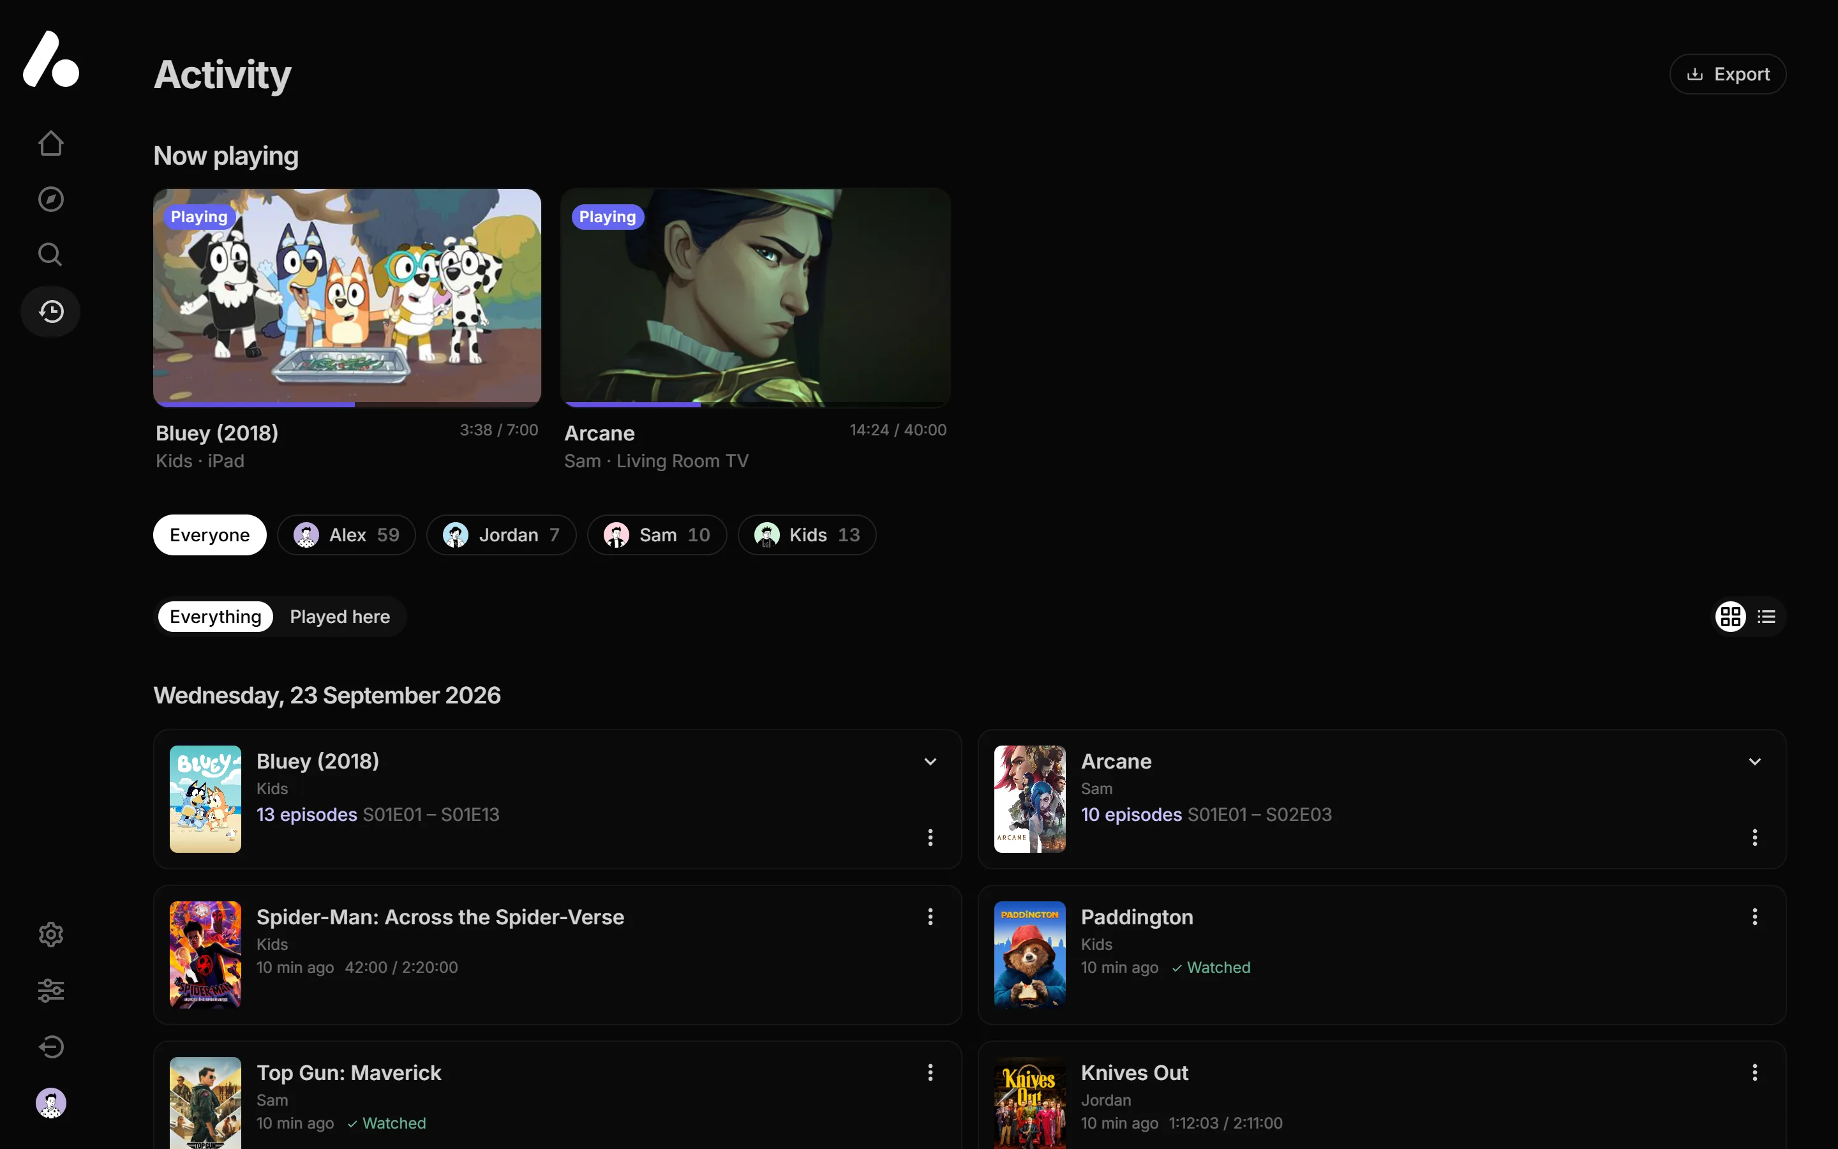This screenshot has width=1838, height=1149.
Task: Click the Arcane now-playing progress bar
Action: click(x=756, y=404)
